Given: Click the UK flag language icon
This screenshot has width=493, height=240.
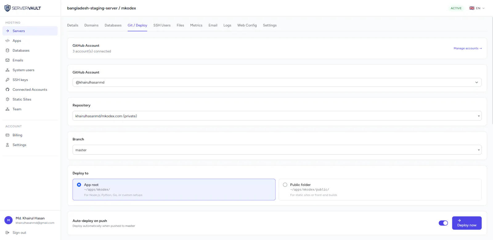Looking at the screenshot, I should 472,8.
